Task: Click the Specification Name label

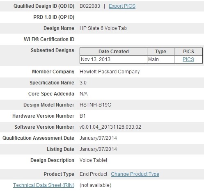Action: 52,83
